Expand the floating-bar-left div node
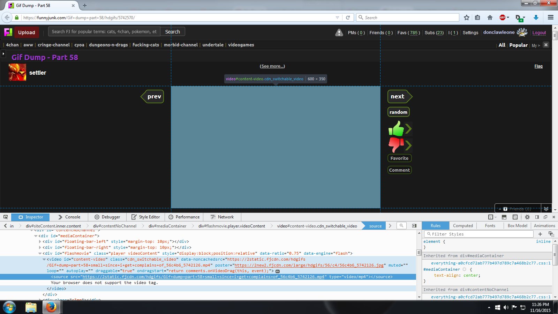Screen dimensions: 558x314 pyautogui.click(x=40, y=241)
